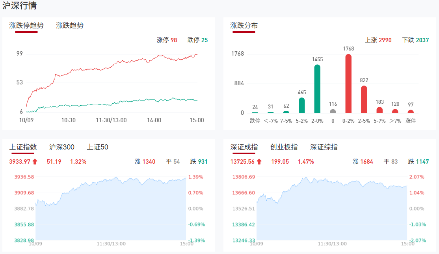Select the 涨跌停趋势 tab
The image size is (439, 254).
click(x=26, y=26)
